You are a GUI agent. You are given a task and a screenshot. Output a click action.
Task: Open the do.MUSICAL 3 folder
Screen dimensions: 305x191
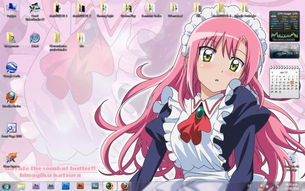click(222, 10)
